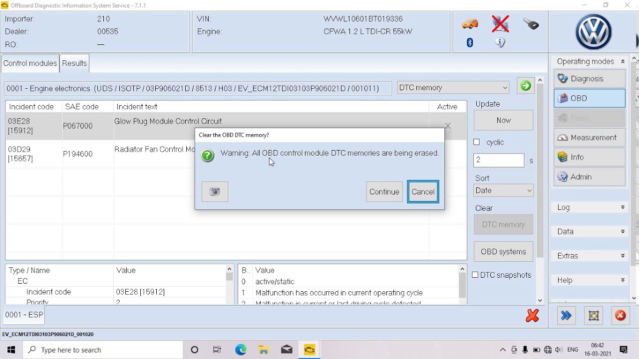Click the ENG language indicator
The width and height of the screenshot is (639, 359).
point(573,350)
